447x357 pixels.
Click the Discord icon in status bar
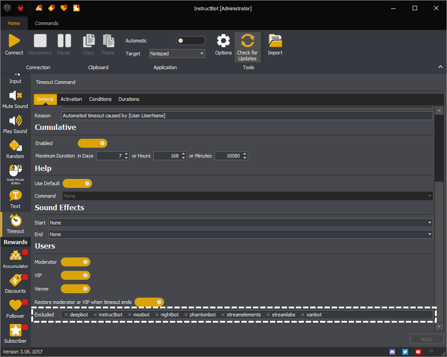[392, 352]
